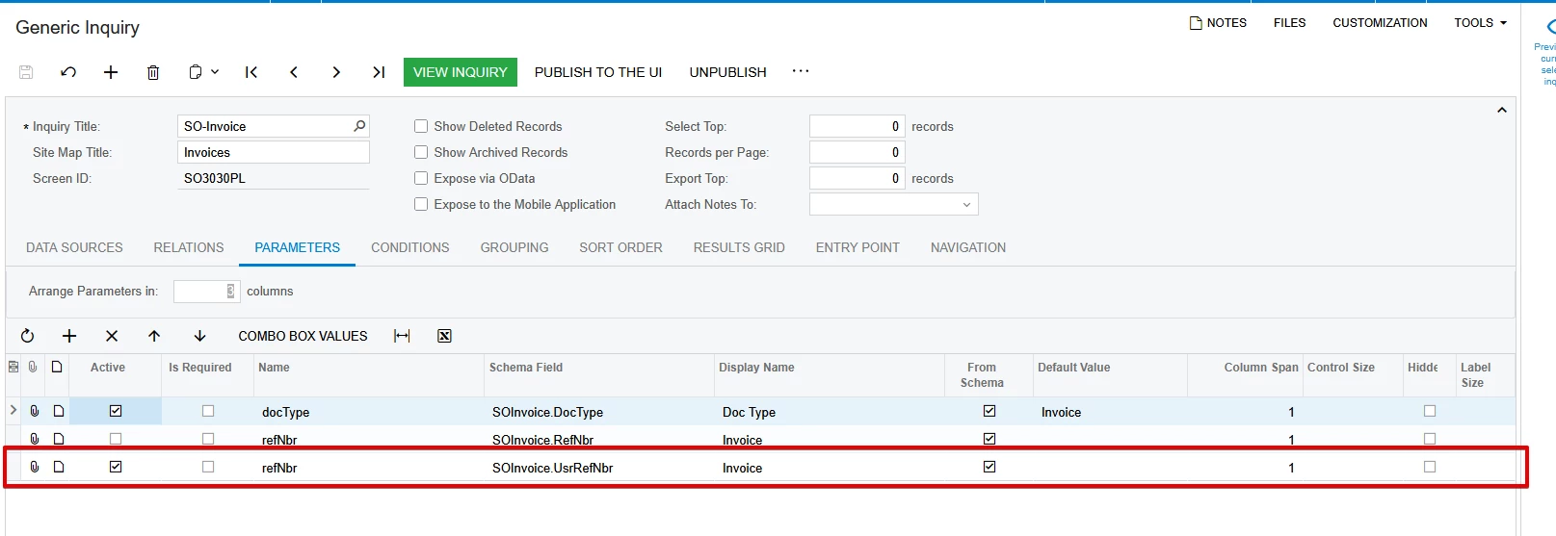Screen dimensions: 1556x536
Task: Go to the next record
Action: 336,72
